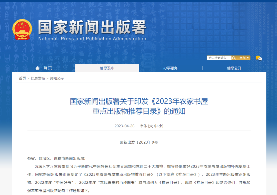Screen dimensions: 277x195
Task: Open the 类别 category dropdown
Action: tap(244, 58)
